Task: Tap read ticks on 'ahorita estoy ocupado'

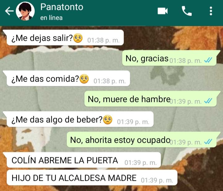Action: [208, 142]
